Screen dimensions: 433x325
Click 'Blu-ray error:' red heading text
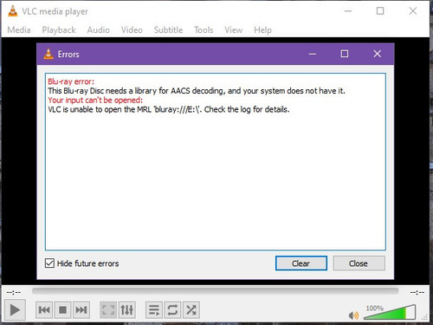[x=71, y=81]
